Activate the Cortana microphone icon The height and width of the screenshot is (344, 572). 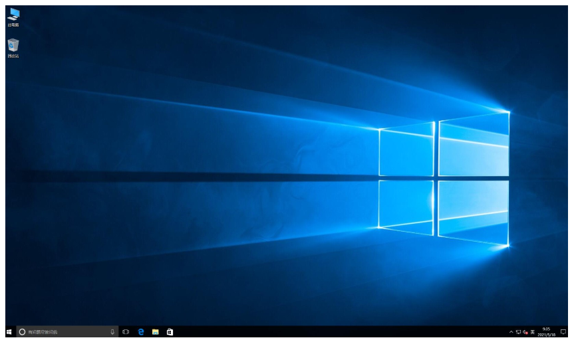tap(112, 331)
